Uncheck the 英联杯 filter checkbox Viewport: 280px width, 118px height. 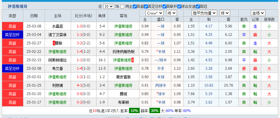[x=164, y=7]
